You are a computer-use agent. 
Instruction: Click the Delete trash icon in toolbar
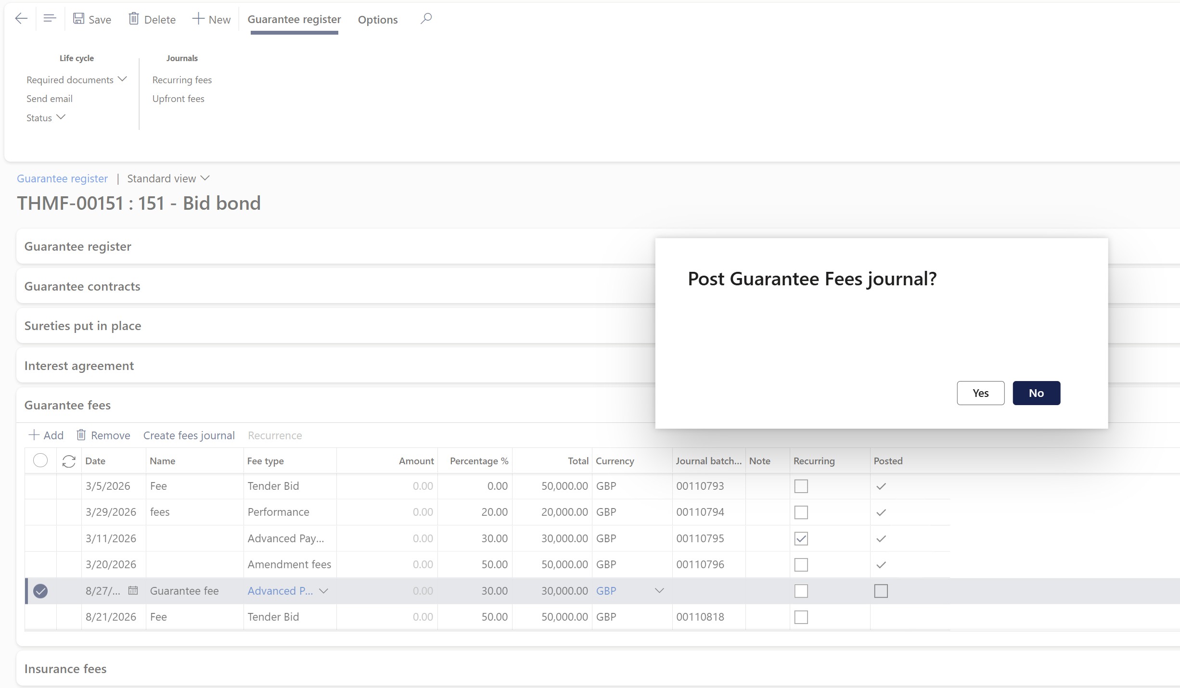[x=134, y=19]
